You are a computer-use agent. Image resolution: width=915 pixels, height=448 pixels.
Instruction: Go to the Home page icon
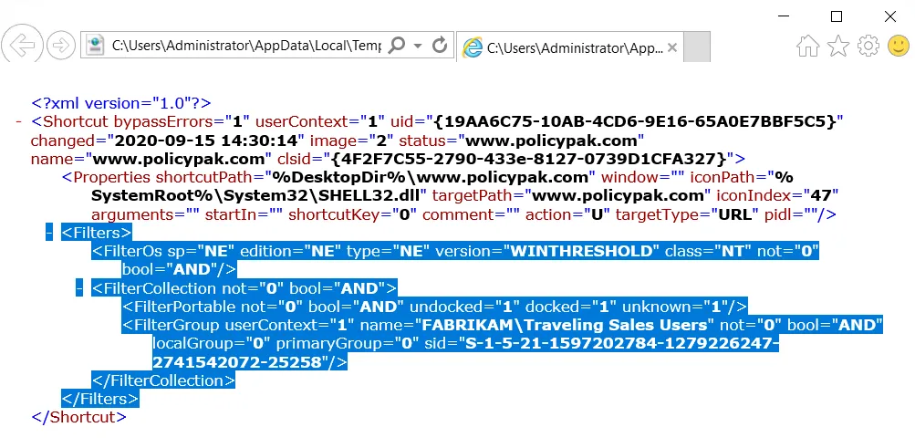click(808, 46)
